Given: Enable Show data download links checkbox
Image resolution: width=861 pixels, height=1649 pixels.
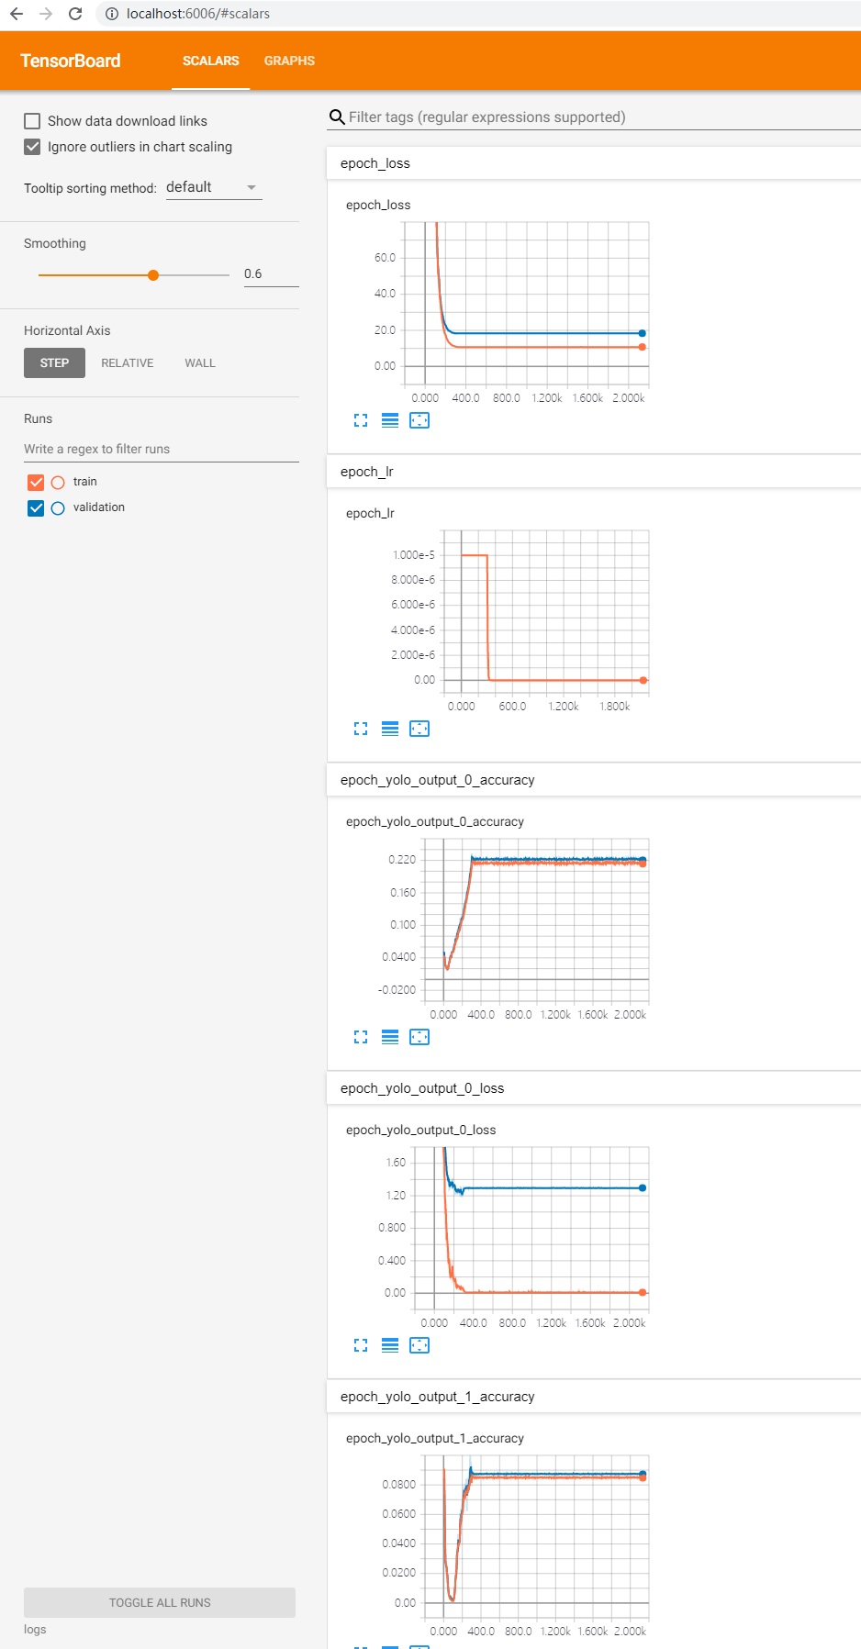Looking at the screenshot, I should (32, 121).
